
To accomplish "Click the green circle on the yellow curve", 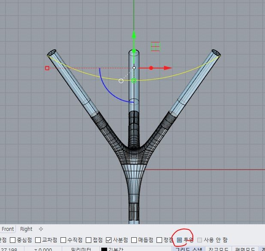I will (134, 81).
